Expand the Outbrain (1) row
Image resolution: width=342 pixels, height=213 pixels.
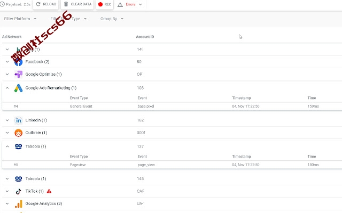click(x=7, y=133)
